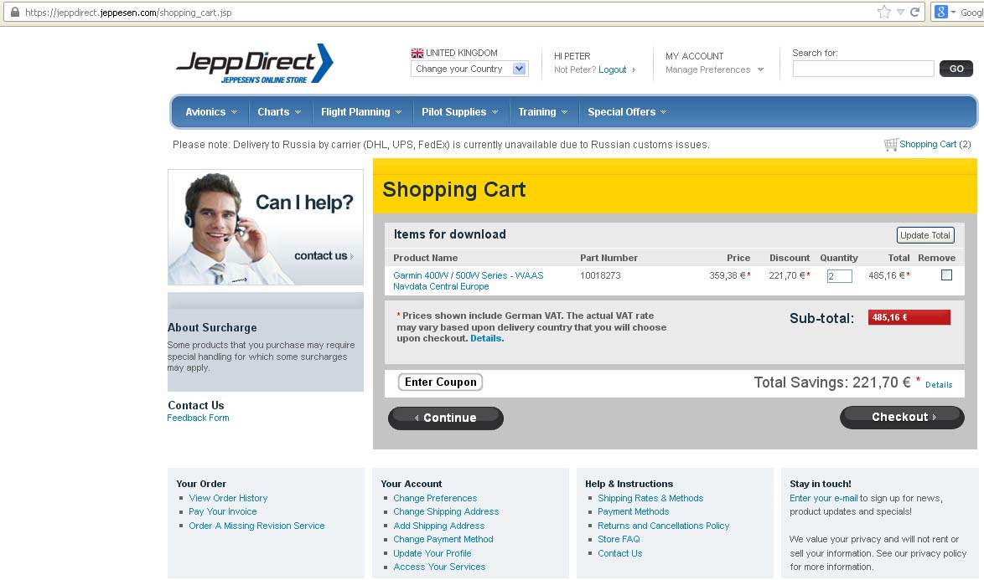Click the shopping cart icon
Image resolution: width=984 pixels, height=580 pixels.
(x=890, y=145)
